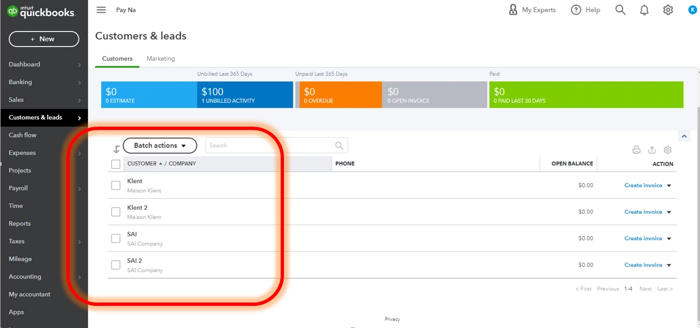Switch to the Marketing tab

161,59
